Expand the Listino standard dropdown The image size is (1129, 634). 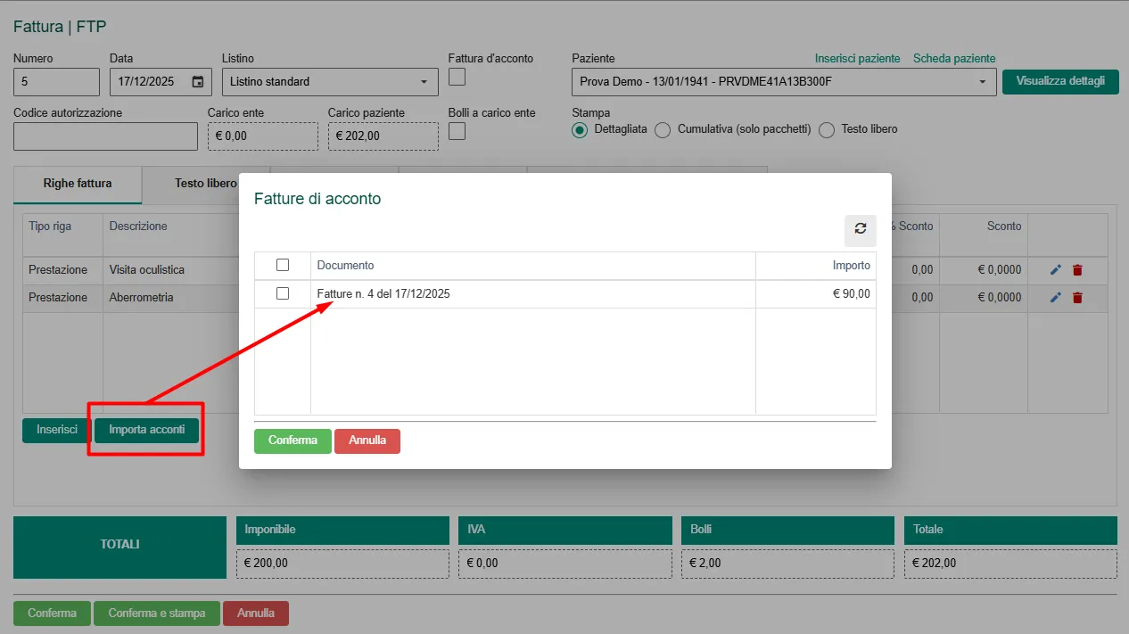coord(329,82)
